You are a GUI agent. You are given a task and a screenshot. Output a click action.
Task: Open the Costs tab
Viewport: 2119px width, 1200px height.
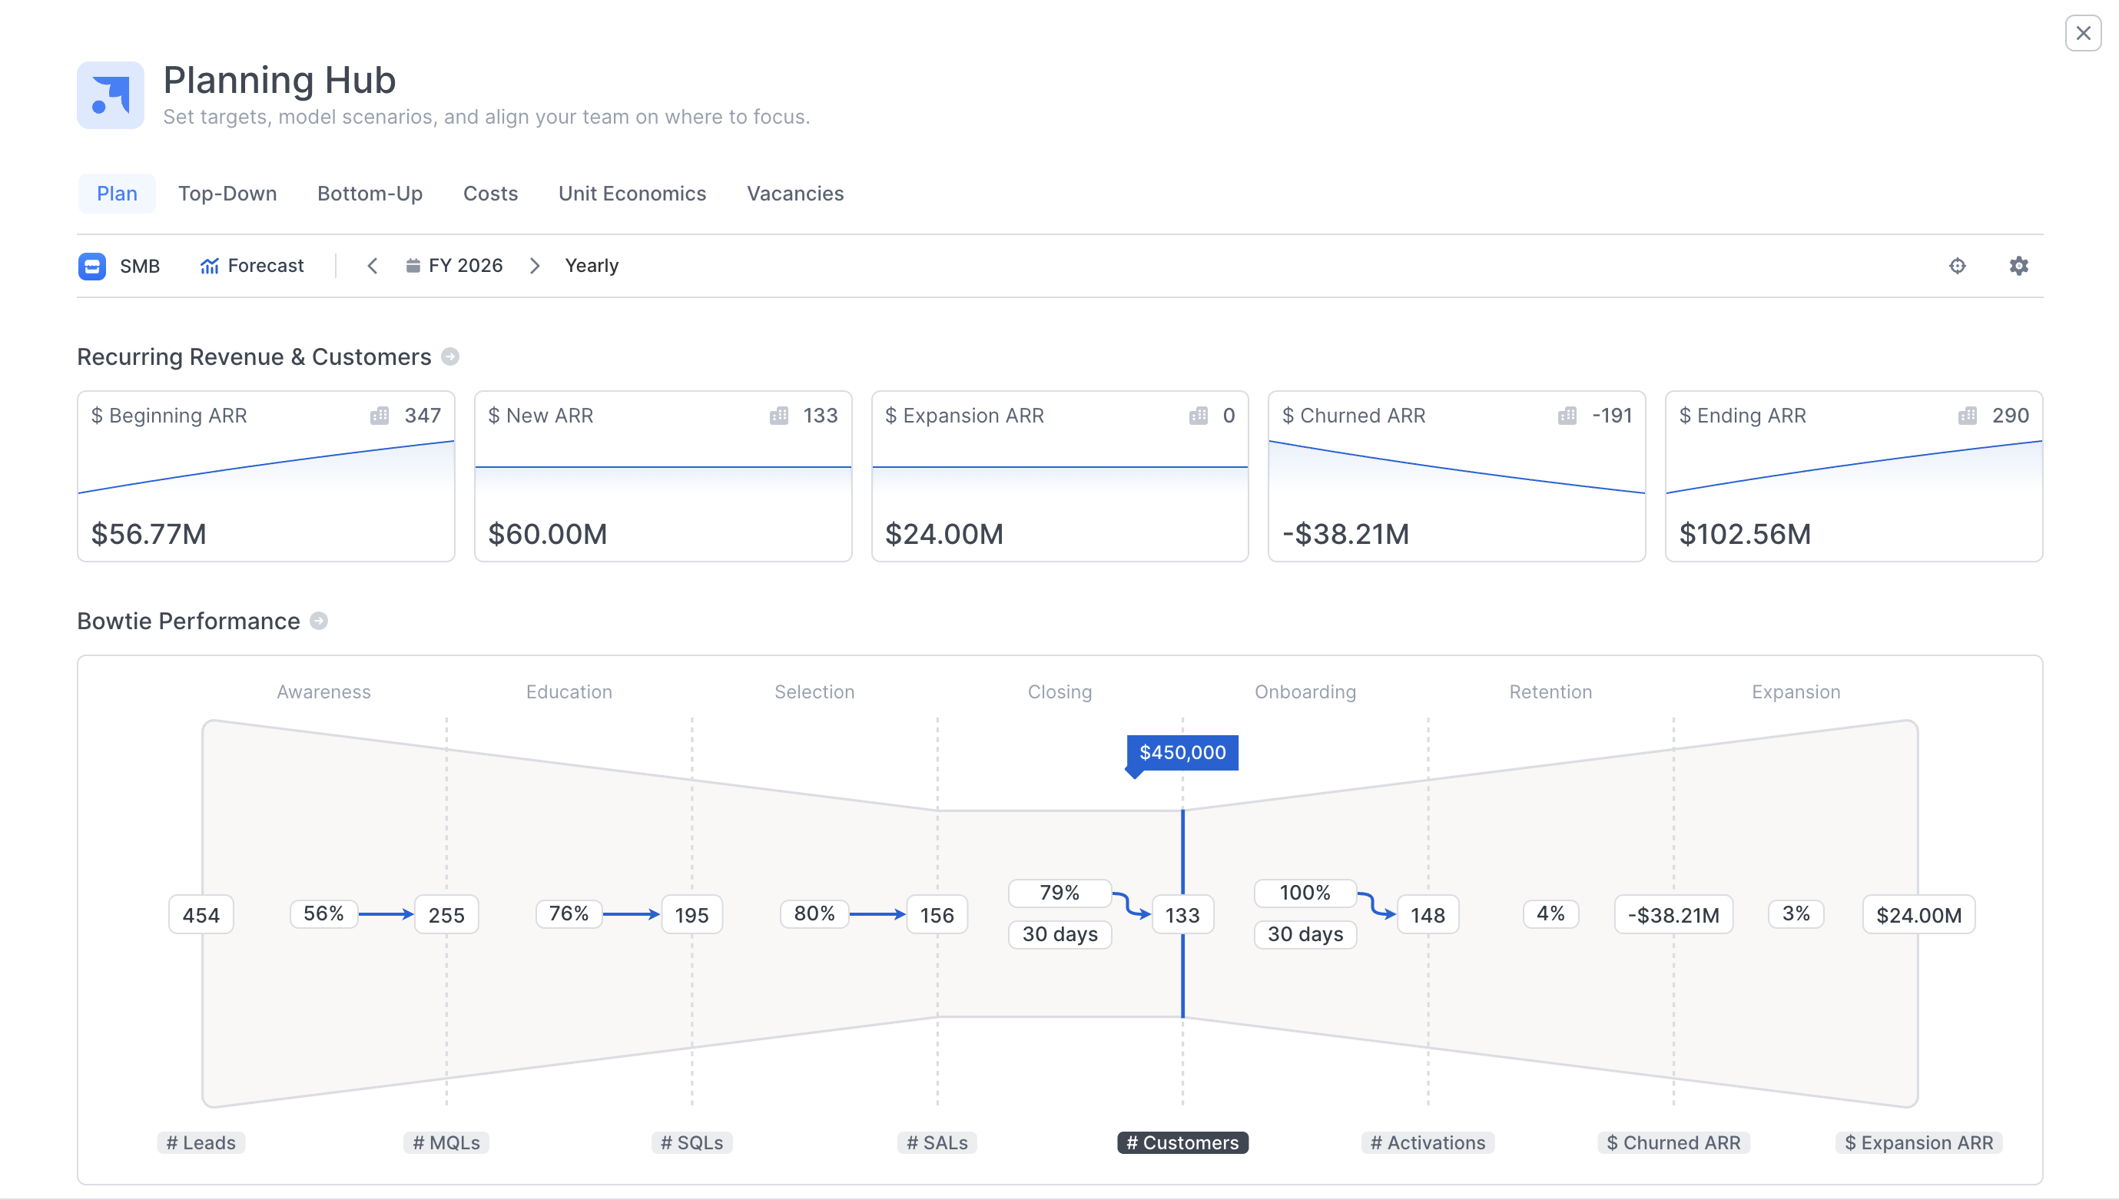pos(490,194)
